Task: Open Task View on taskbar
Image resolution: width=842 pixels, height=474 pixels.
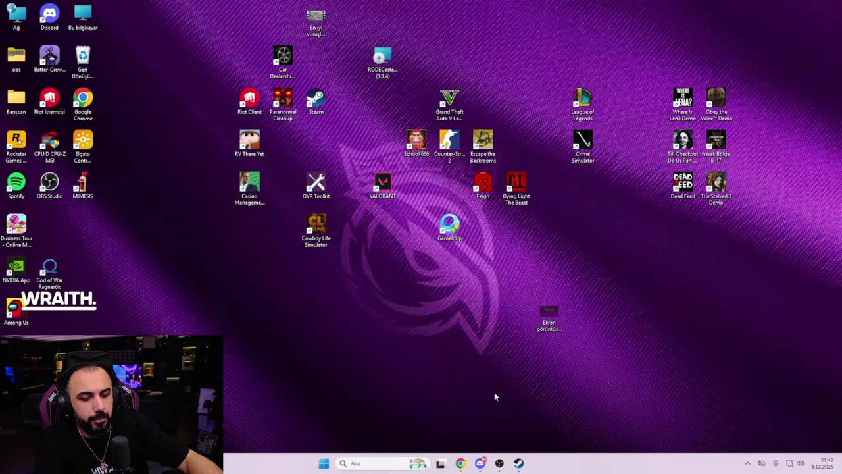Action: (x=440, y=463)
